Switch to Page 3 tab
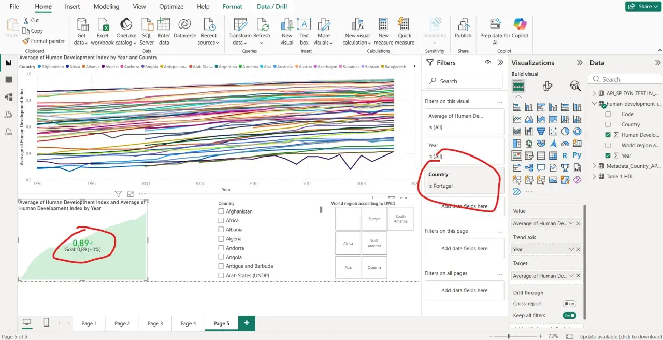Viewport: 663px width, 340px height. click(155, 323)
